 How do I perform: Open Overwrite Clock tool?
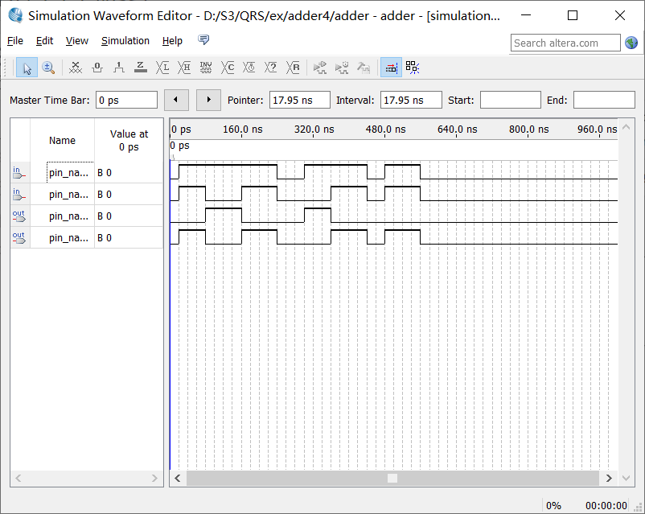click(249, 68)
